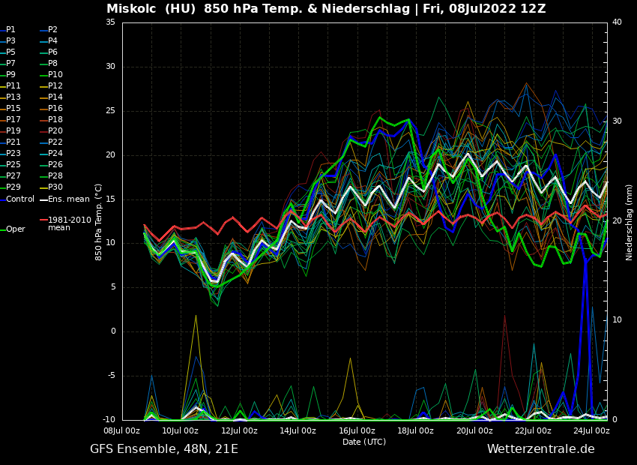
Task: Select the P10 legend label
Action: (55, 75)
